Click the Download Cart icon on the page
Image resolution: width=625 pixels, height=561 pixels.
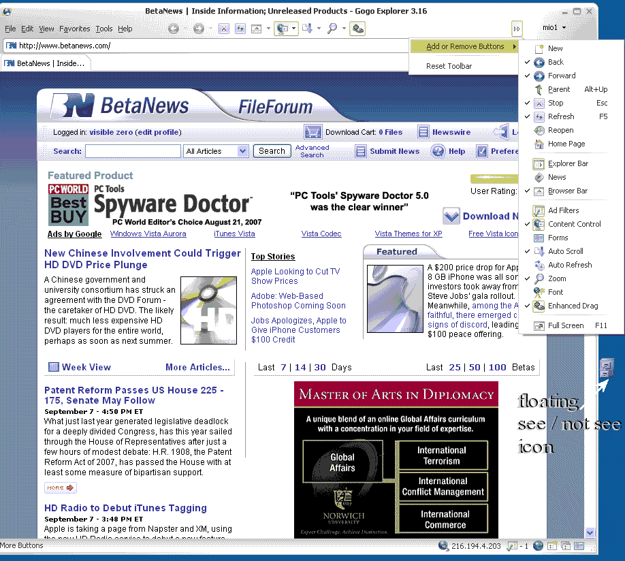(x=313, y=131)
